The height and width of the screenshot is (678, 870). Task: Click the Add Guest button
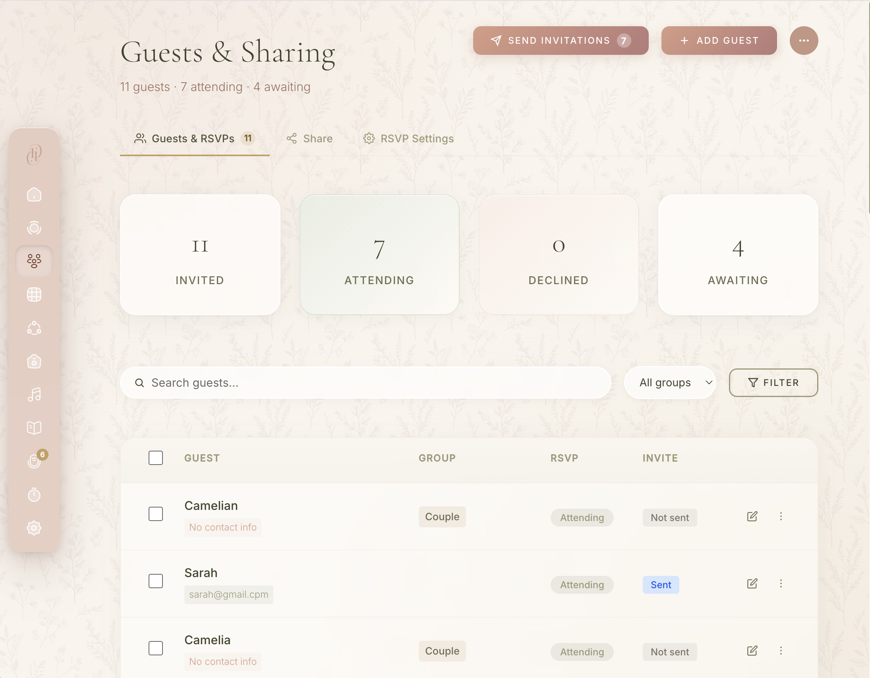coord(719,41)
